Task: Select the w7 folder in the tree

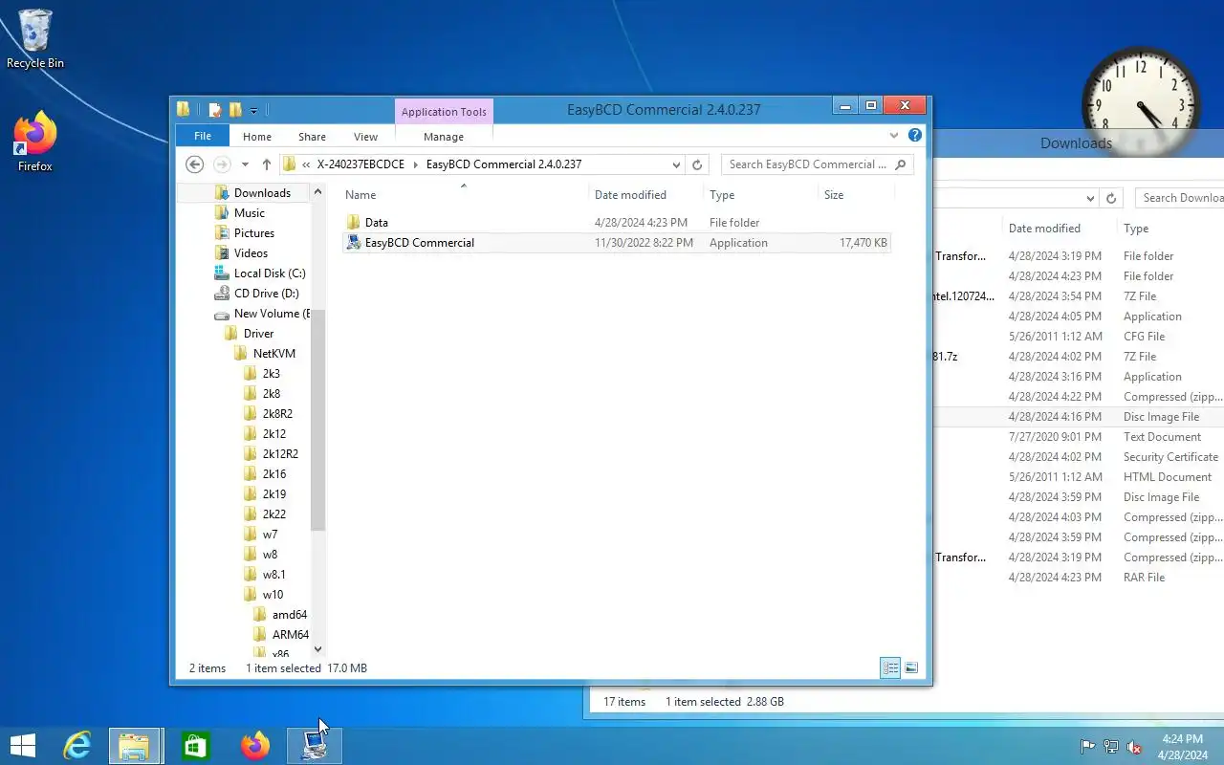Action: click(x=270, y=535)
